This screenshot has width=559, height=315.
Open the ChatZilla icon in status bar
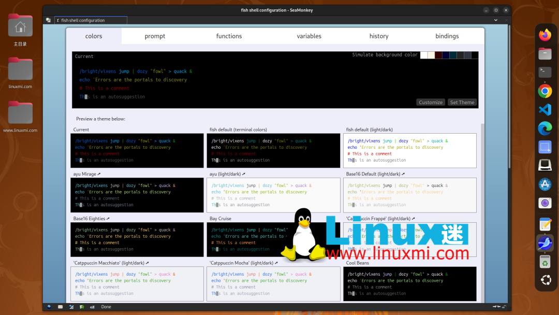(93, 307)
